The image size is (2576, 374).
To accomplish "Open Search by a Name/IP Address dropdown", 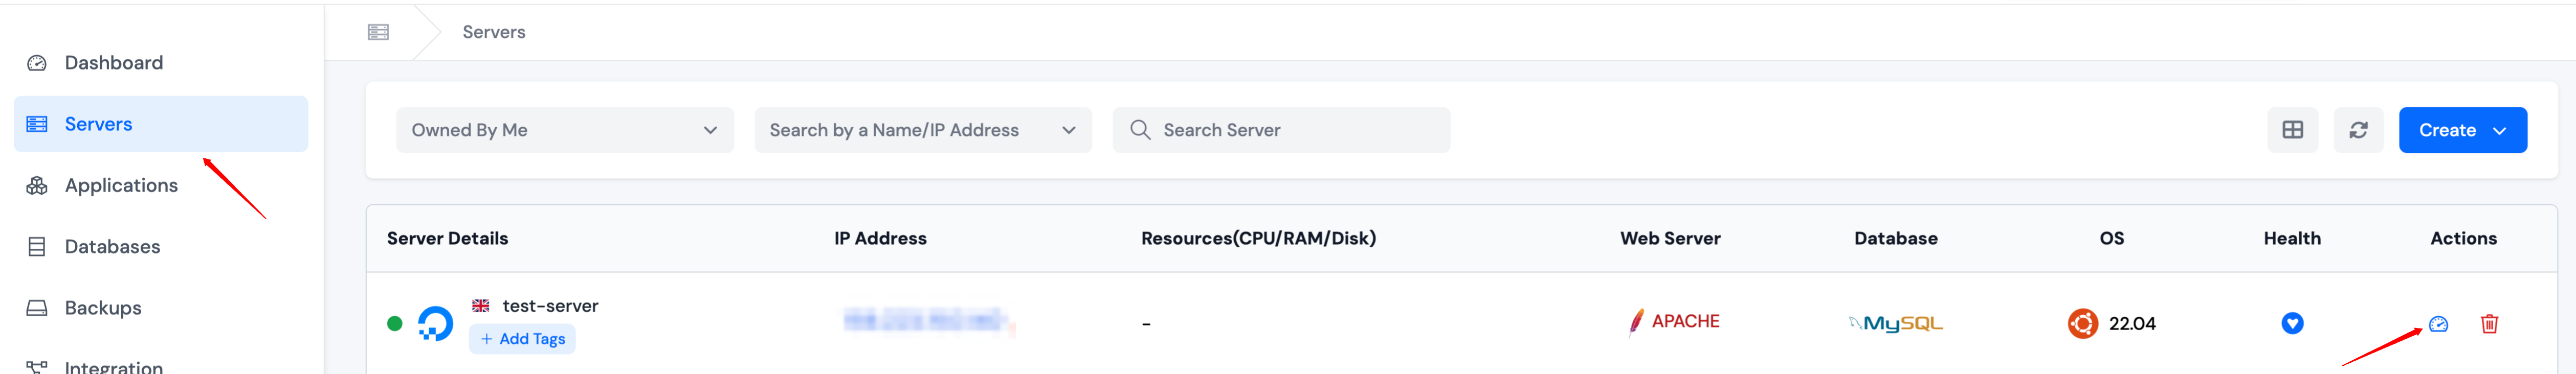I will point(922,130).
